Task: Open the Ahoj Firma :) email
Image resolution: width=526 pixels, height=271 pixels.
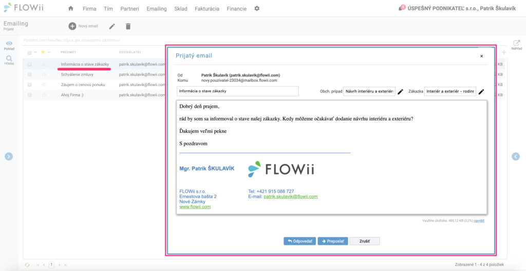Action: [71, 95]
